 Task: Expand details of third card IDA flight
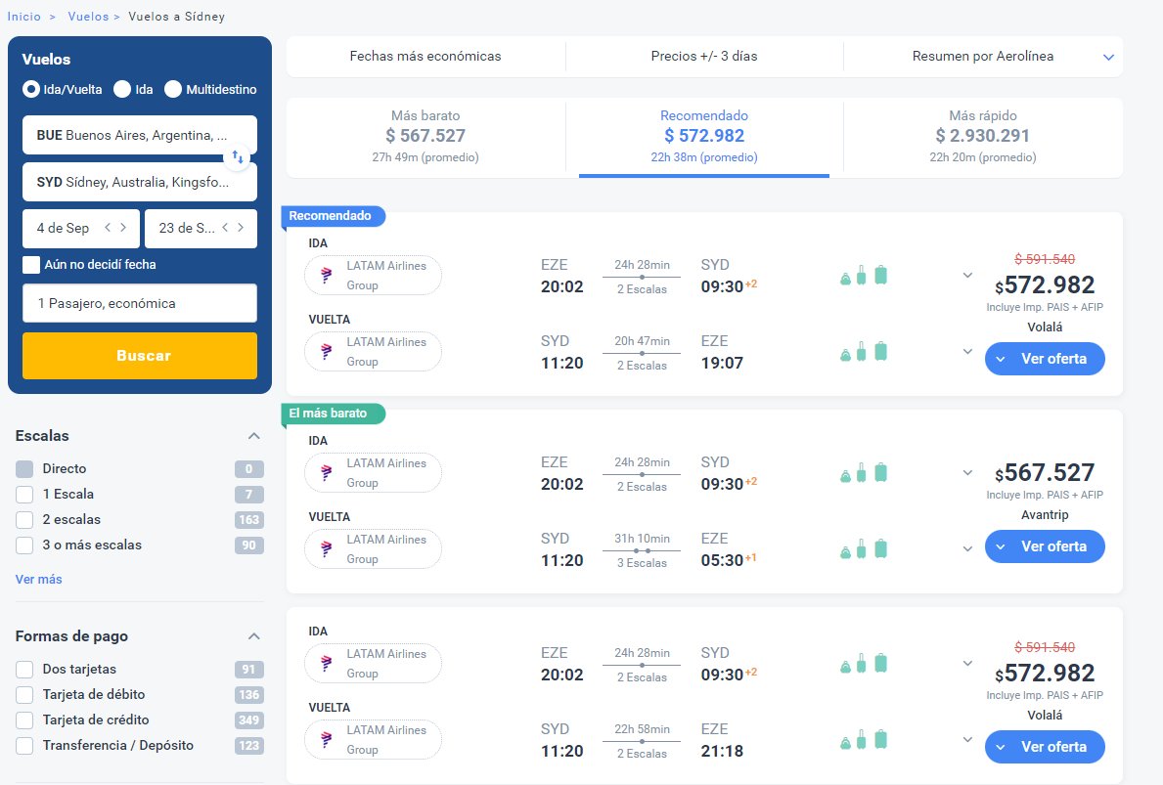[967, 663]
